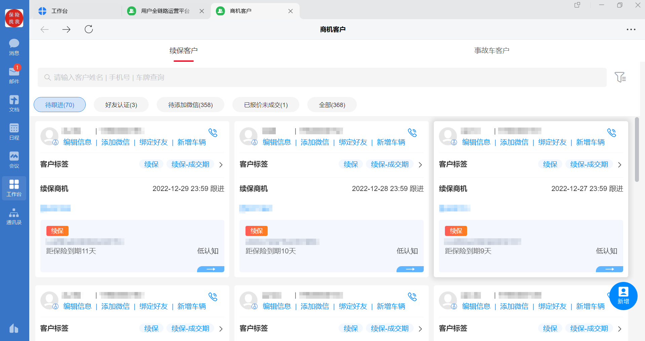Switch to the 用户全链路运营平台 browser tab
The height and width of the screenshot is (341, 645).
(165, 11)
